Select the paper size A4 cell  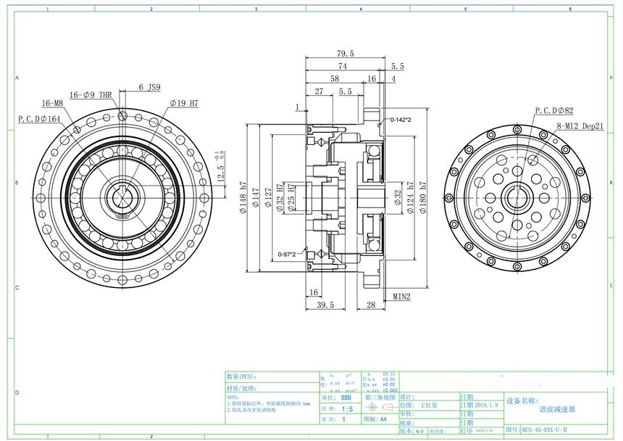pyautogui.click(x=384, y=419)
